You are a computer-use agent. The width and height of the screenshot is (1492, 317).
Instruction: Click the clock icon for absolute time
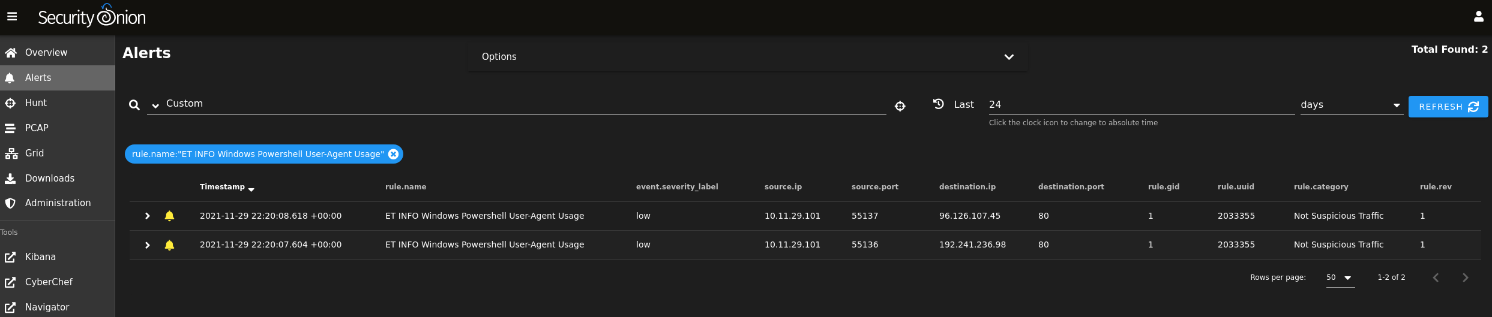938,104
